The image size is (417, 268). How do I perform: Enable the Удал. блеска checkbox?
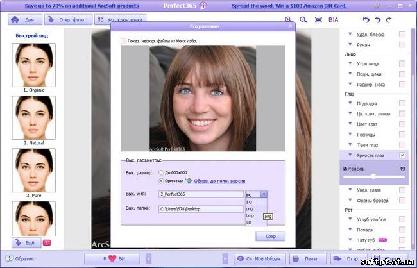click(402, 34)
